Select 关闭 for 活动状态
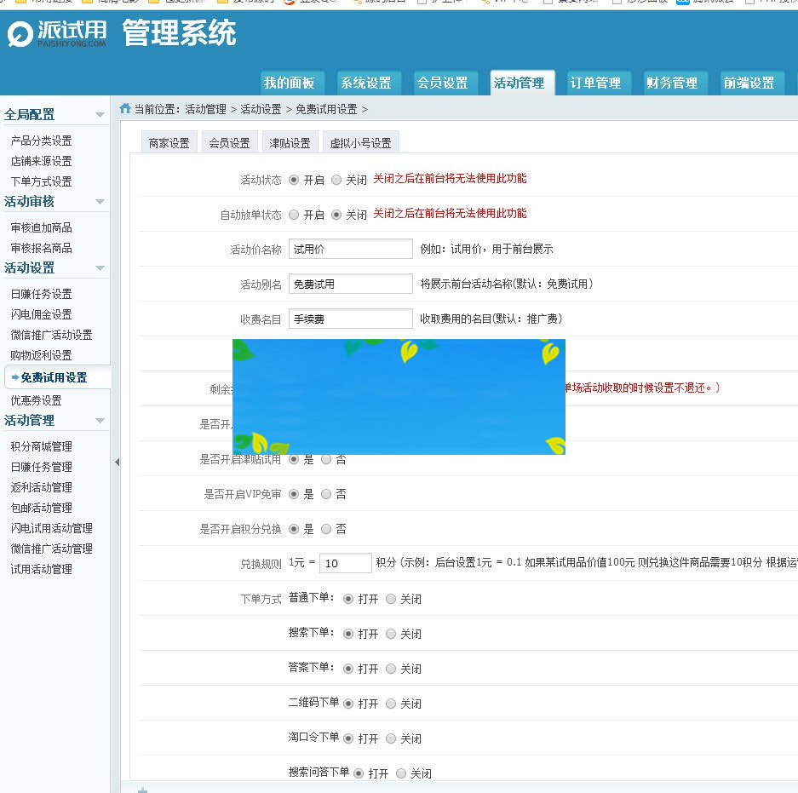This screenshot has height=793, width=798. pyautogui.click(x=336, y=180)
